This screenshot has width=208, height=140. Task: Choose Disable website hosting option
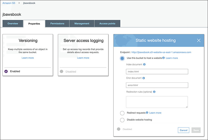pos(122,120)
